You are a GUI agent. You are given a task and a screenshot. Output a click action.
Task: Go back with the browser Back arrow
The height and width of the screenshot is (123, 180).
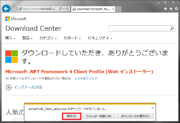[x=6, y=8]
